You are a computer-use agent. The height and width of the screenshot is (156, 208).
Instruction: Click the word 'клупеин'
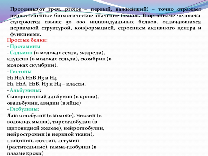click(18, 59)
